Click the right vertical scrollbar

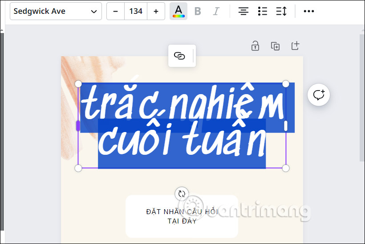coord(362,98)
